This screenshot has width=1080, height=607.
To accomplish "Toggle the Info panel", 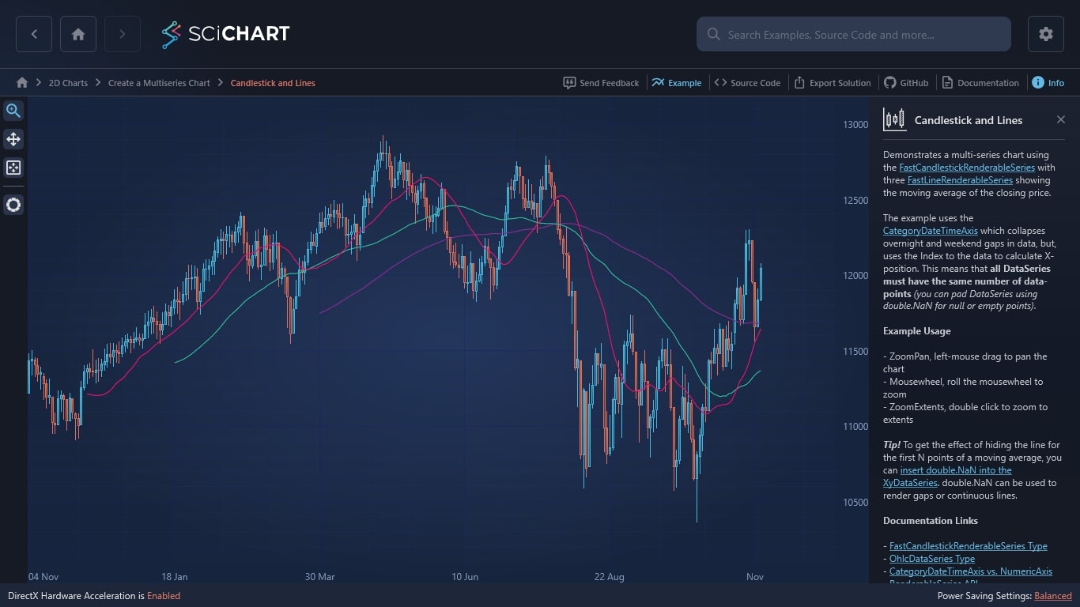I will click(1048, 82).
